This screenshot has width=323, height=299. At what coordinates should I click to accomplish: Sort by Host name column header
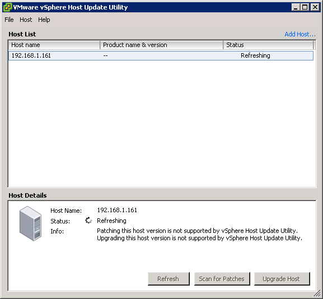click(54, 45)
